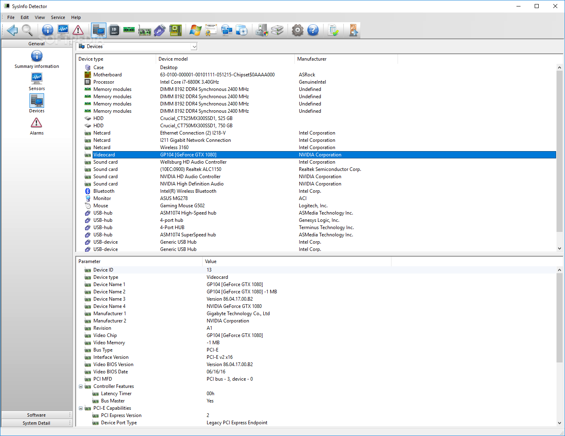Click the green motherboard toolbar icon

point(175,30)
